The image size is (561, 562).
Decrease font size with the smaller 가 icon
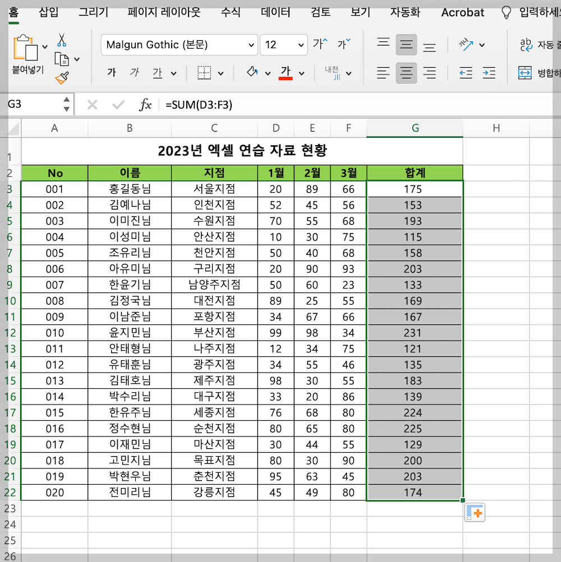343,44
